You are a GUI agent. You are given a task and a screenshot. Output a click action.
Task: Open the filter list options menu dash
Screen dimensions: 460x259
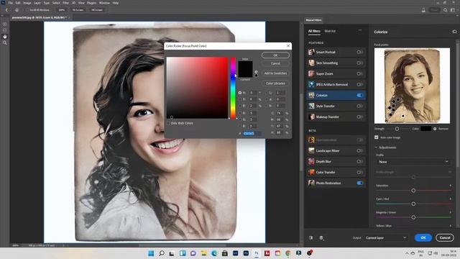pos(360,30)
